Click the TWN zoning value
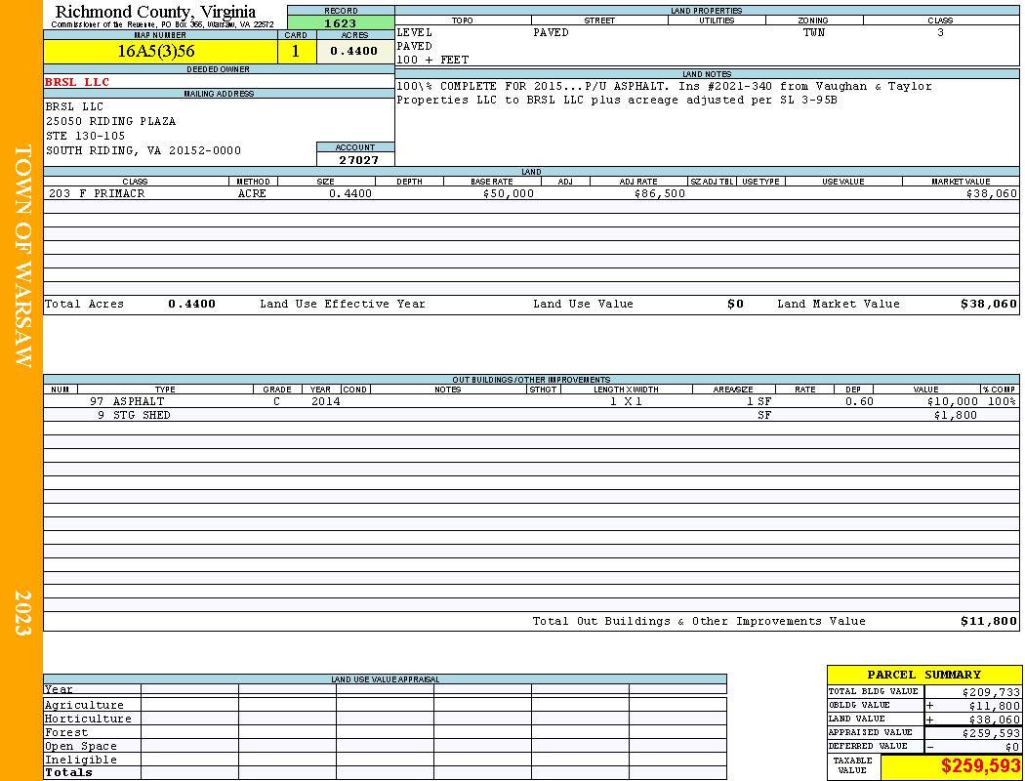 (x=814, y=32)
